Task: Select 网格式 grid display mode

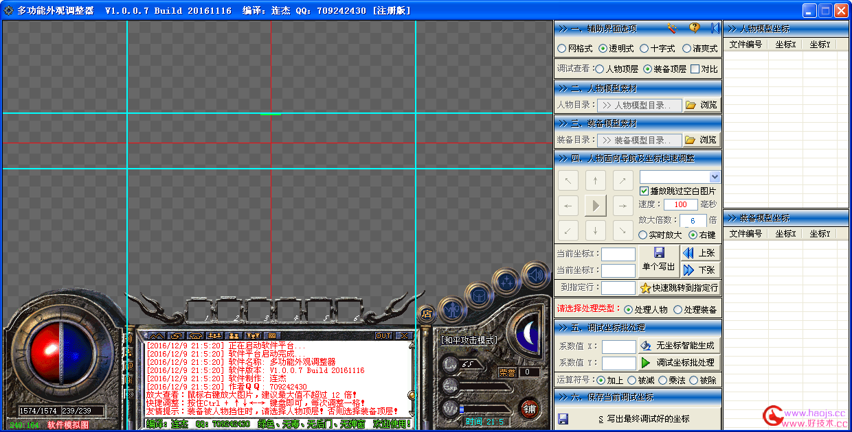Action: [575, 49]
